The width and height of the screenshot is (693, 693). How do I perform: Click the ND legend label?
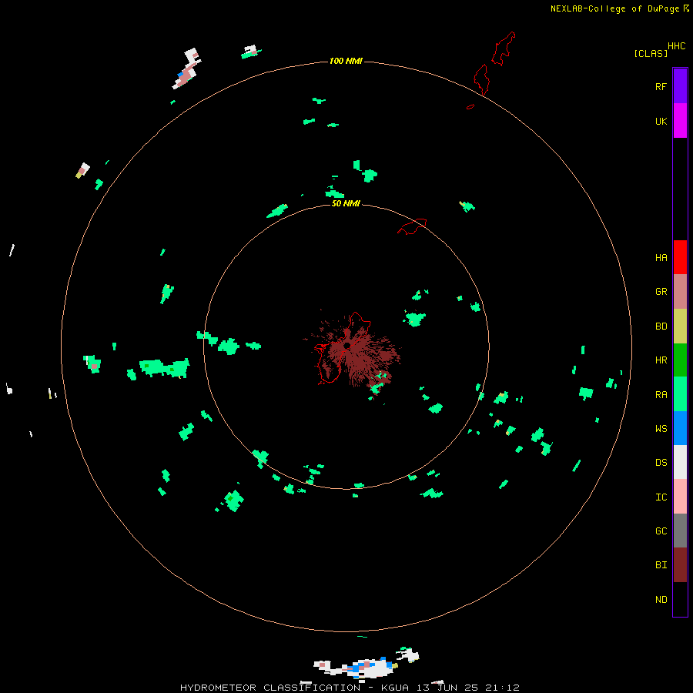coord(661,600)
